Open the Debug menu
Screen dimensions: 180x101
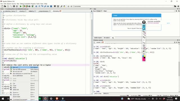(x=22, y=4)
